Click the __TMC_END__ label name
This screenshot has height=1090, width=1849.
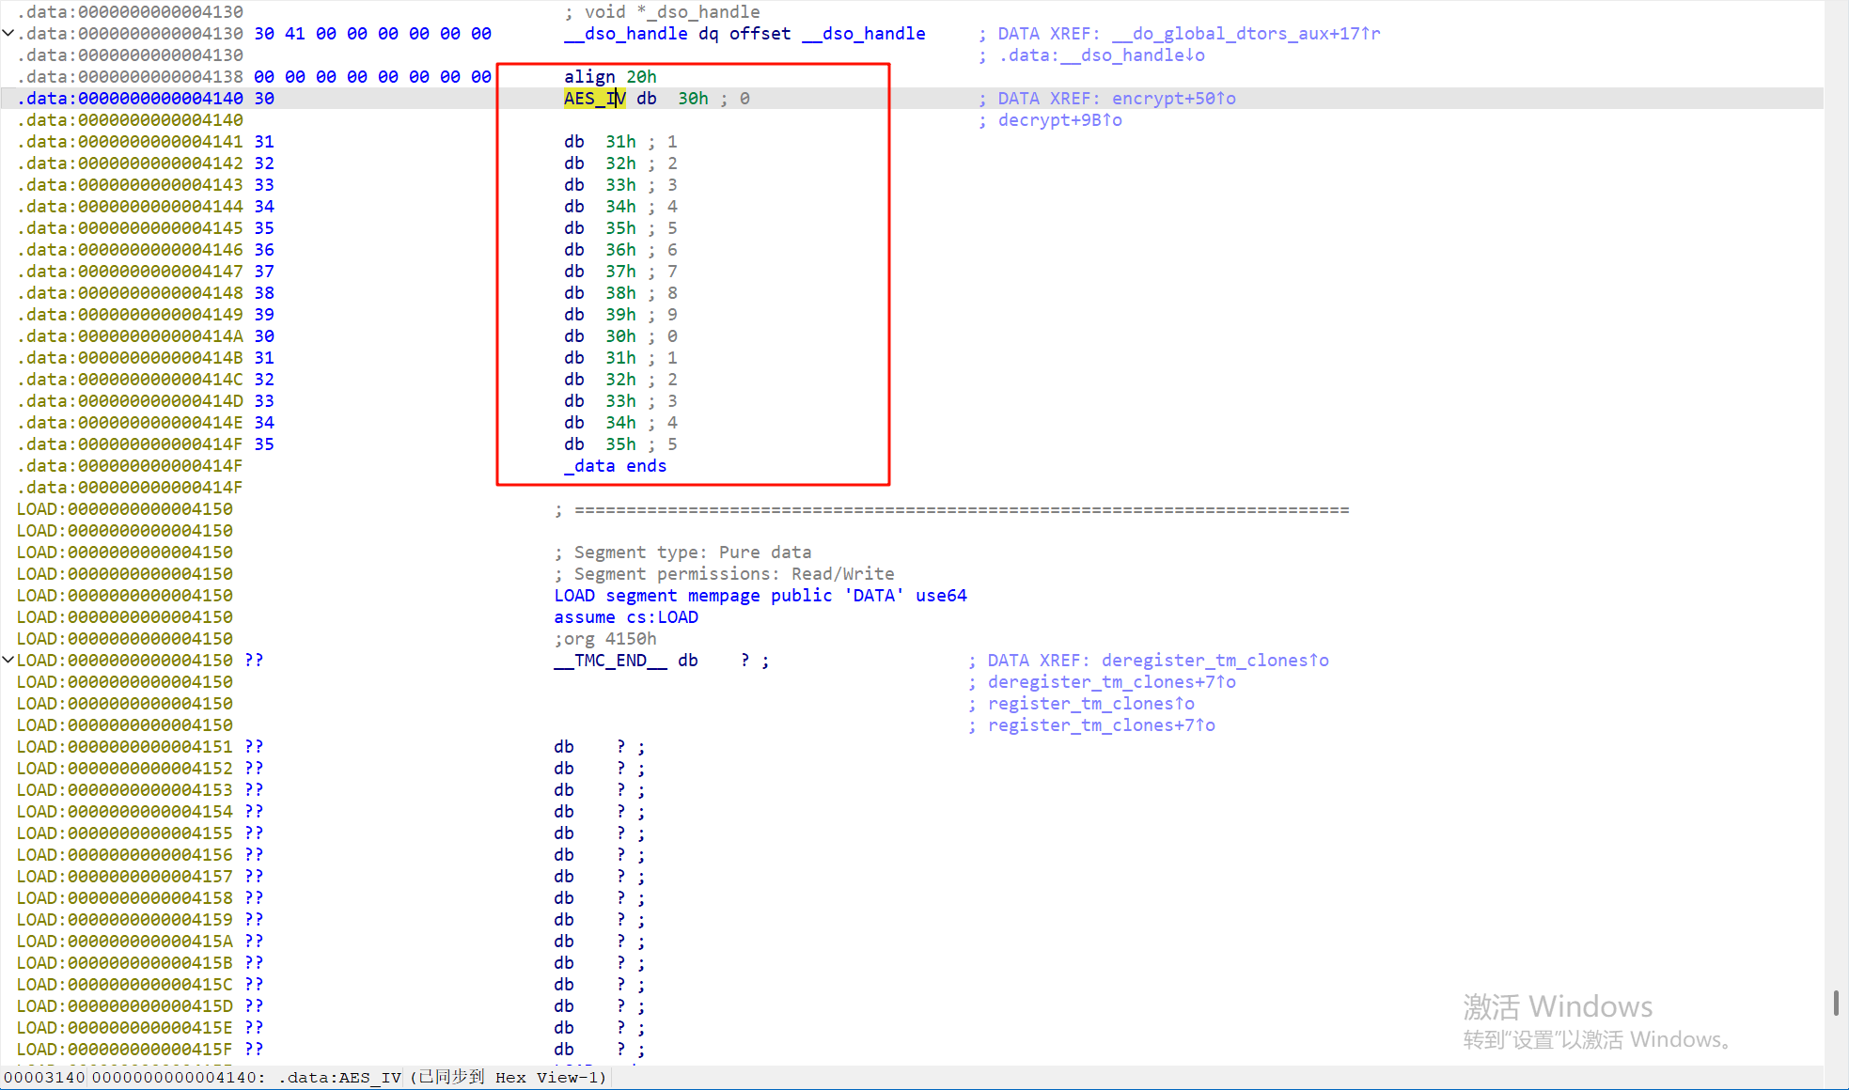pos(610,661)
